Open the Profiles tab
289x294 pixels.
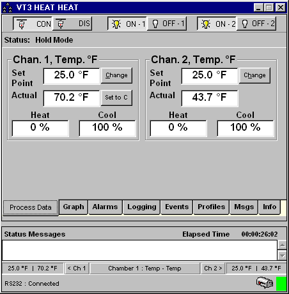coord(211,207)
